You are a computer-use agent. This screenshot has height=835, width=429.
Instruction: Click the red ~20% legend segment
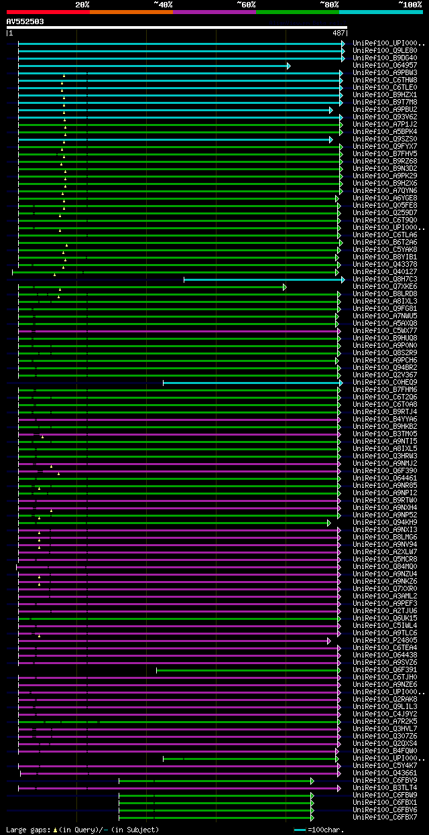pyautogui.click(x=48, y=12)
